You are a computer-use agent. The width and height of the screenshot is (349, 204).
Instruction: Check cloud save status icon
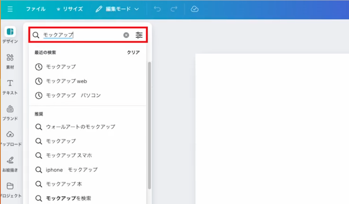[194, 9]
